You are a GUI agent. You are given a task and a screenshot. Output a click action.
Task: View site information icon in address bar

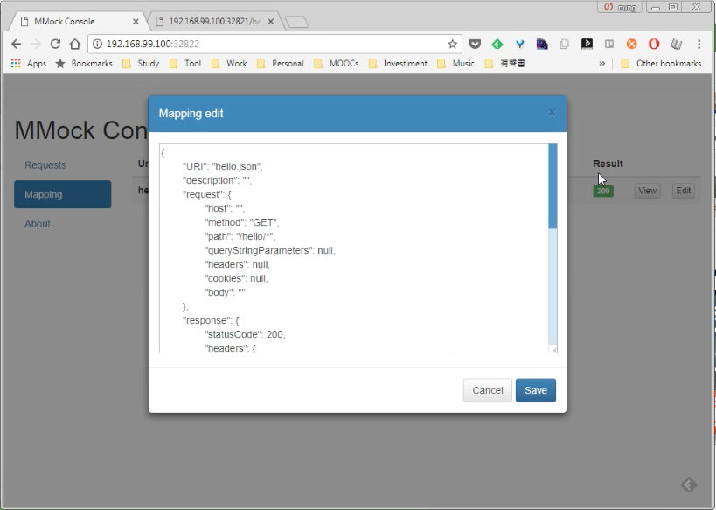[x=97, y=44]
